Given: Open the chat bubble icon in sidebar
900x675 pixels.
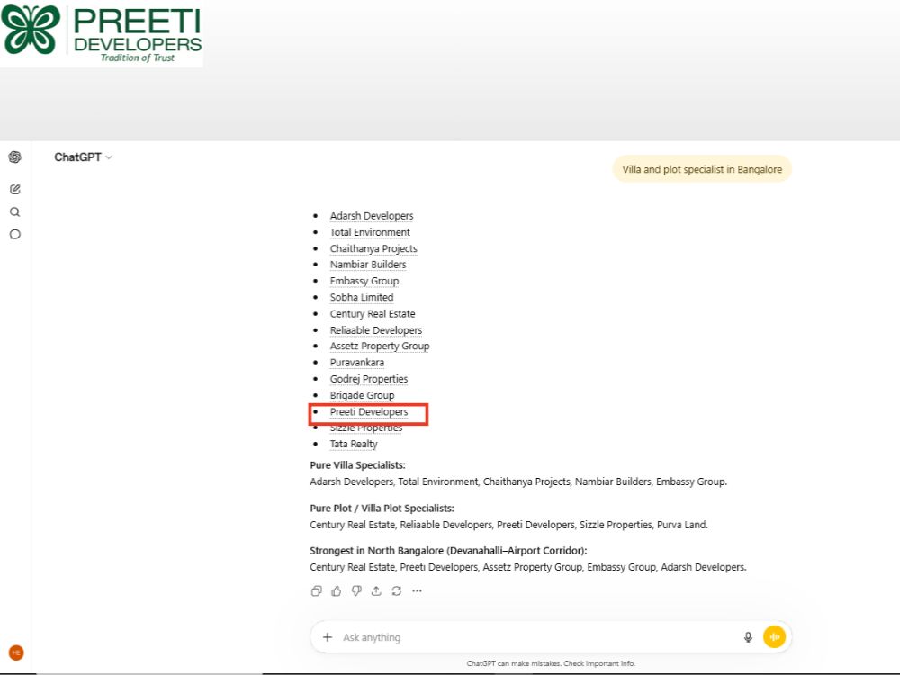Looking at the screenshot, I should click(15, 234).
